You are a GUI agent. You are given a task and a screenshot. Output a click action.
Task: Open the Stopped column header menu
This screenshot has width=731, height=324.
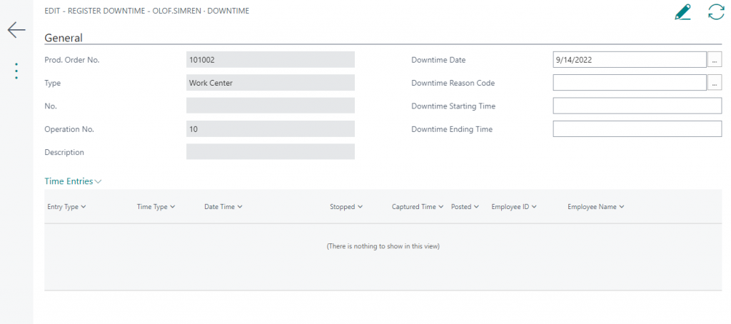point(346,207)
